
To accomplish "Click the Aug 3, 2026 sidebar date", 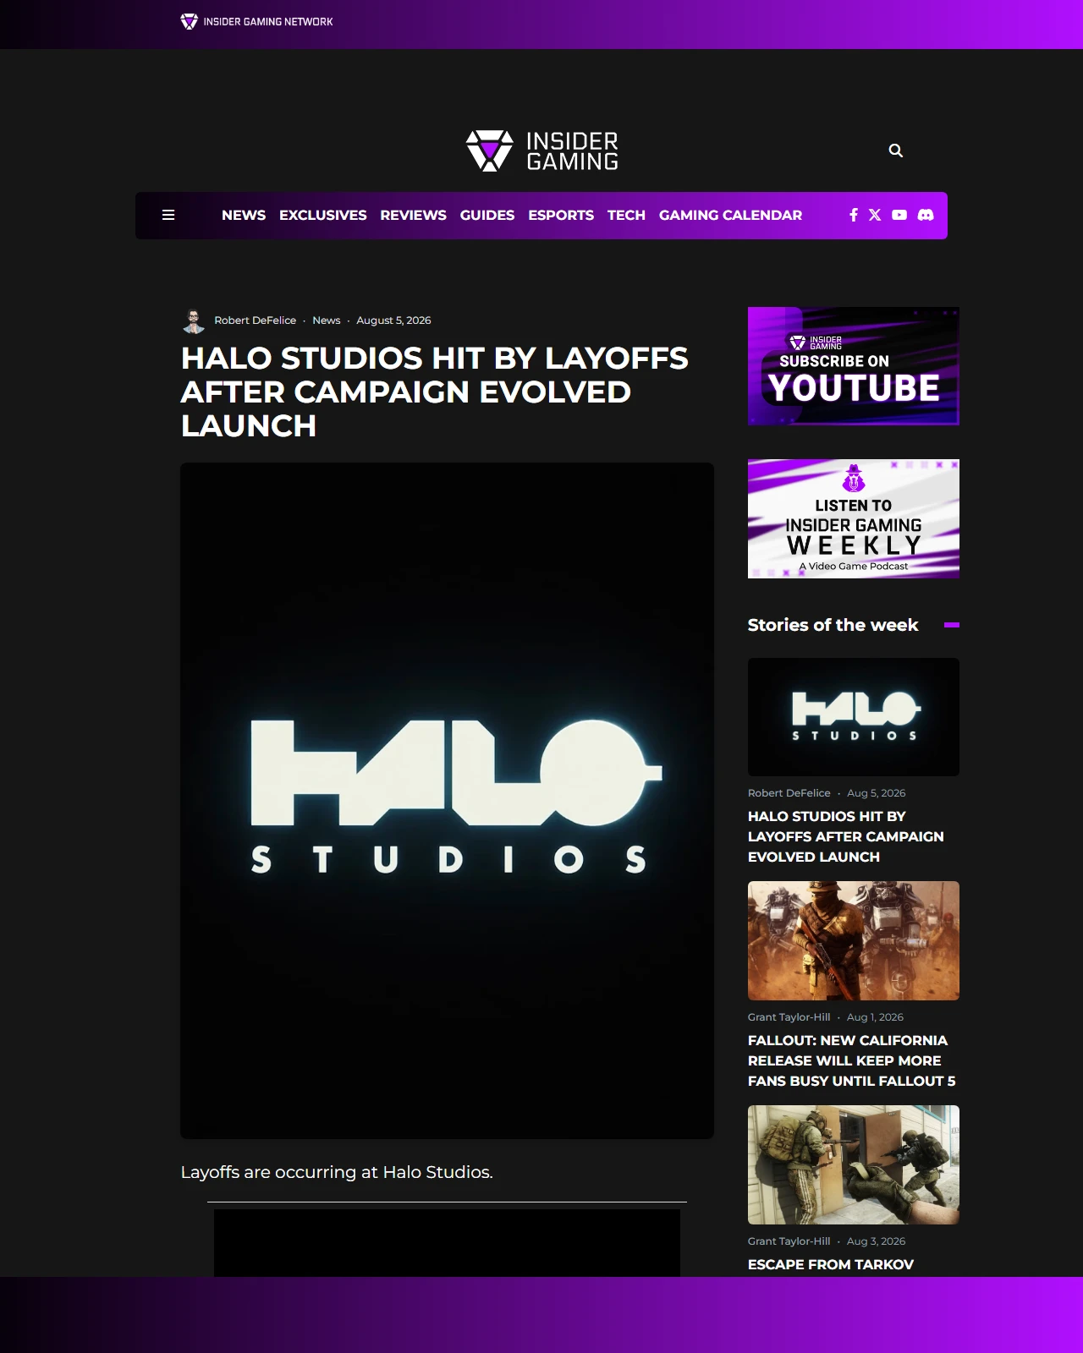I will pyautogui.click(x=877, y=1241).
